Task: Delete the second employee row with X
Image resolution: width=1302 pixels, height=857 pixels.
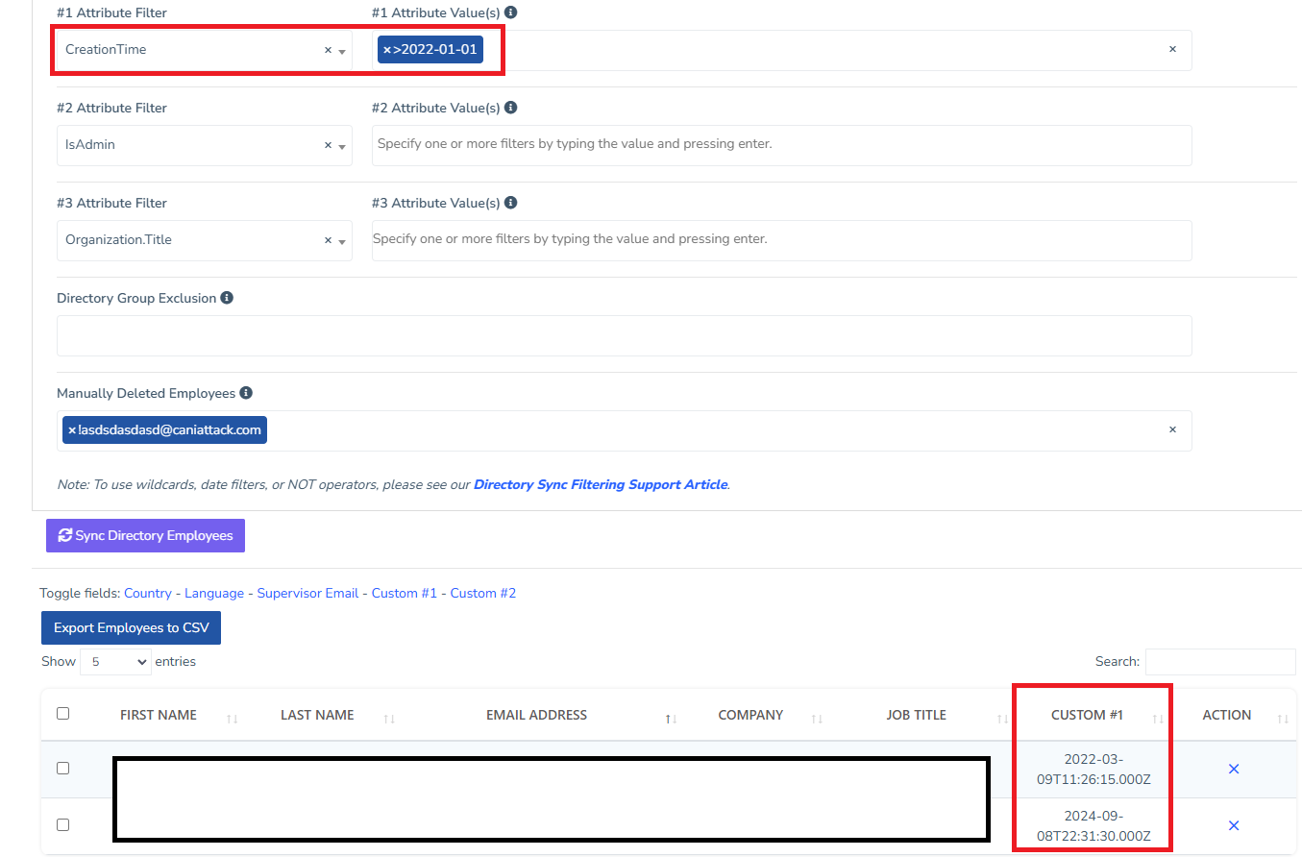Action: (1234, 825)
